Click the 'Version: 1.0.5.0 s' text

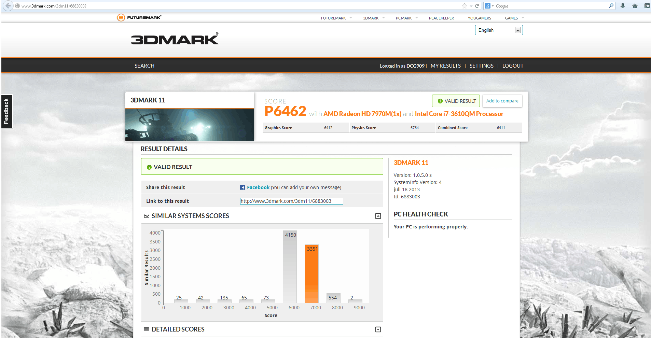[x=413, y=175]
